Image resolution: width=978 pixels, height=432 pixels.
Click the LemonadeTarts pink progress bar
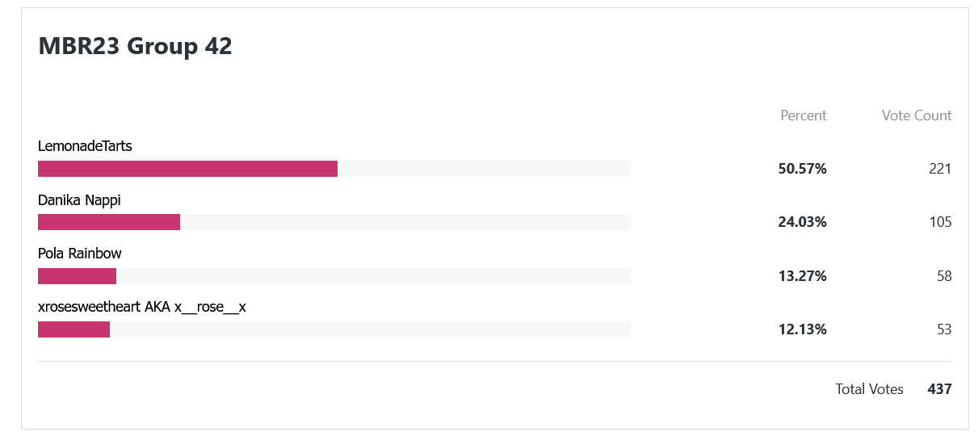pyautogui.click(x=187, y=169)
